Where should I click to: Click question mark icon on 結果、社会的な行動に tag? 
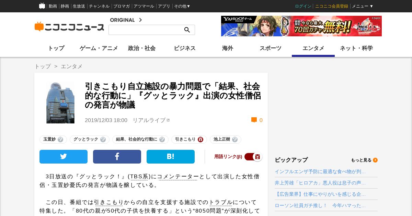click(162, 140)
